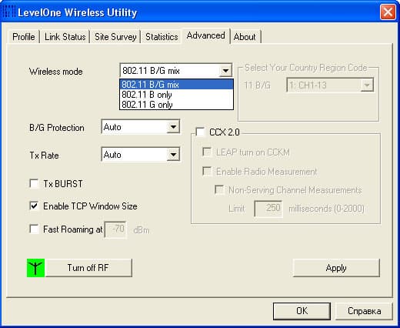
Task: View the Statistics tab
Action: click(x=162, y=37)
